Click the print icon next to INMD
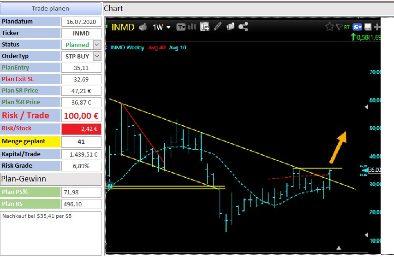Screen dimensions: 394x257 pos(143,27)
